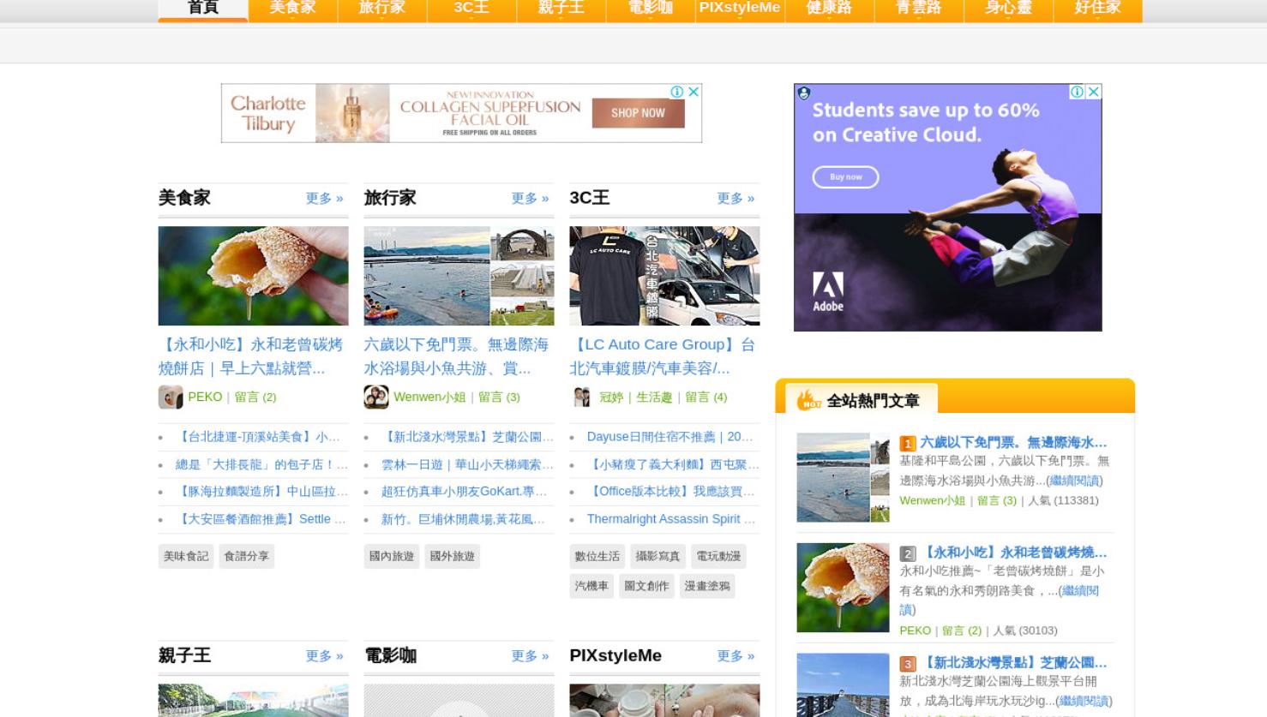Viewport: 1267px width, 717px height.
Task: Click the Adobe logo in the ad
Action: point(828,292)
